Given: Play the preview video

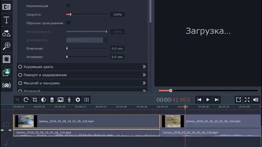Looking at the screenshot, I should click(x=208, y=100).
